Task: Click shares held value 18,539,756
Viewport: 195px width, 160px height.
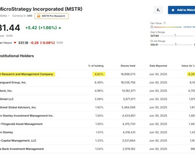Action: (128, 82)
